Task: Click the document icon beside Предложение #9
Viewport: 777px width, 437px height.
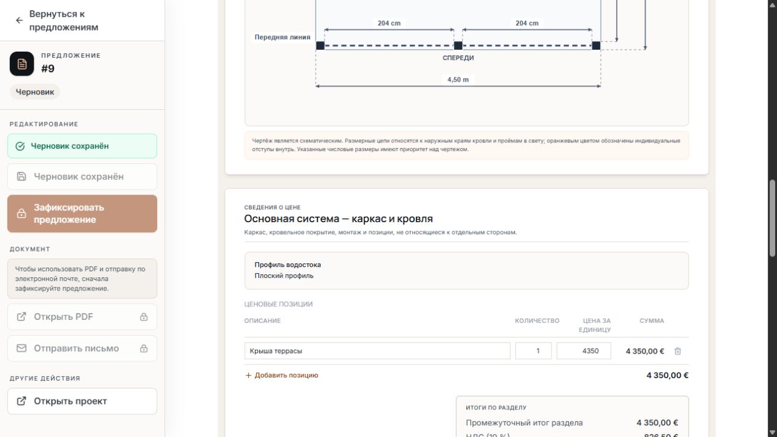Action: coord(22,64)
